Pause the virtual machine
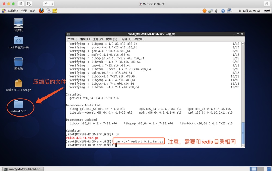 (21, 4)
